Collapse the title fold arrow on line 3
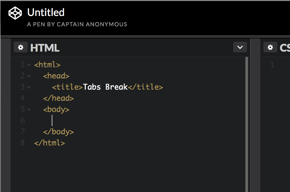 (29, 87)
